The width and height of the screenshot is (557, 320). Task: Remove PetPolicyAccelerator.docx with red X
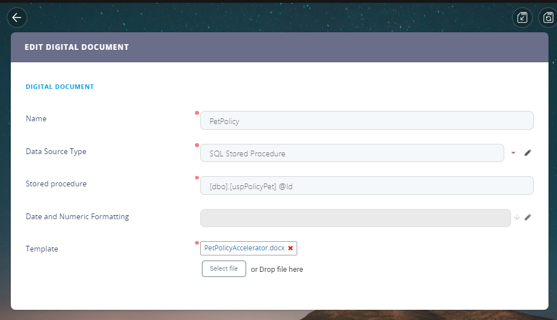290,248
